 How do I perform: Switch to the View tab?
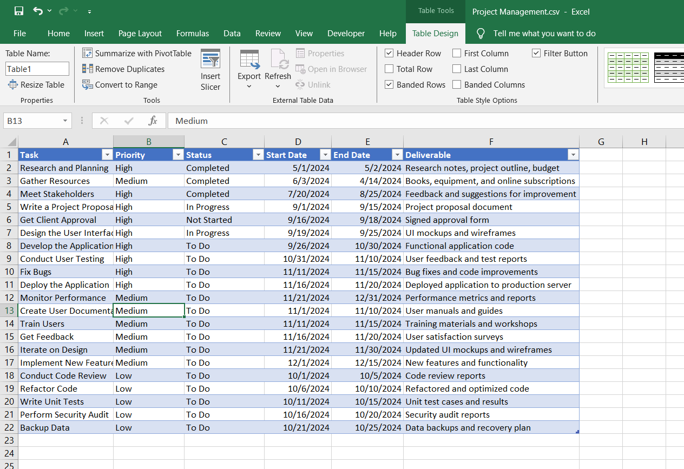pyautogui.click(x=304, y=33)
